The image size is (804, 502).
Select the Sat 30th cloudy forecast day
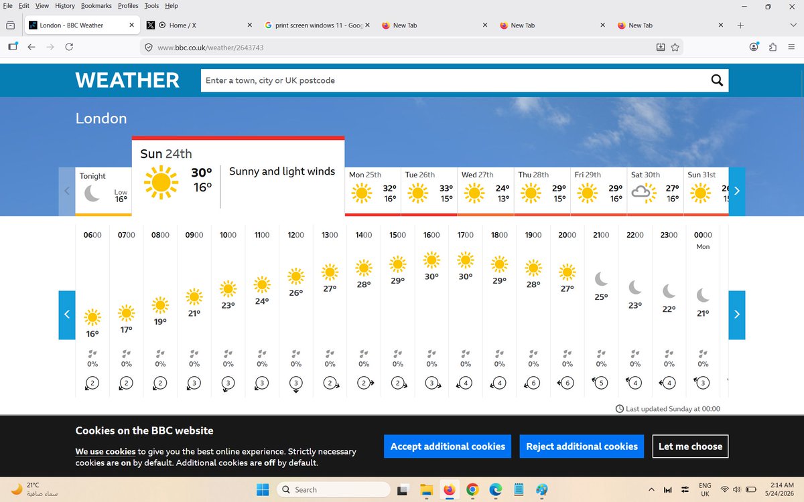pos(655,191)
